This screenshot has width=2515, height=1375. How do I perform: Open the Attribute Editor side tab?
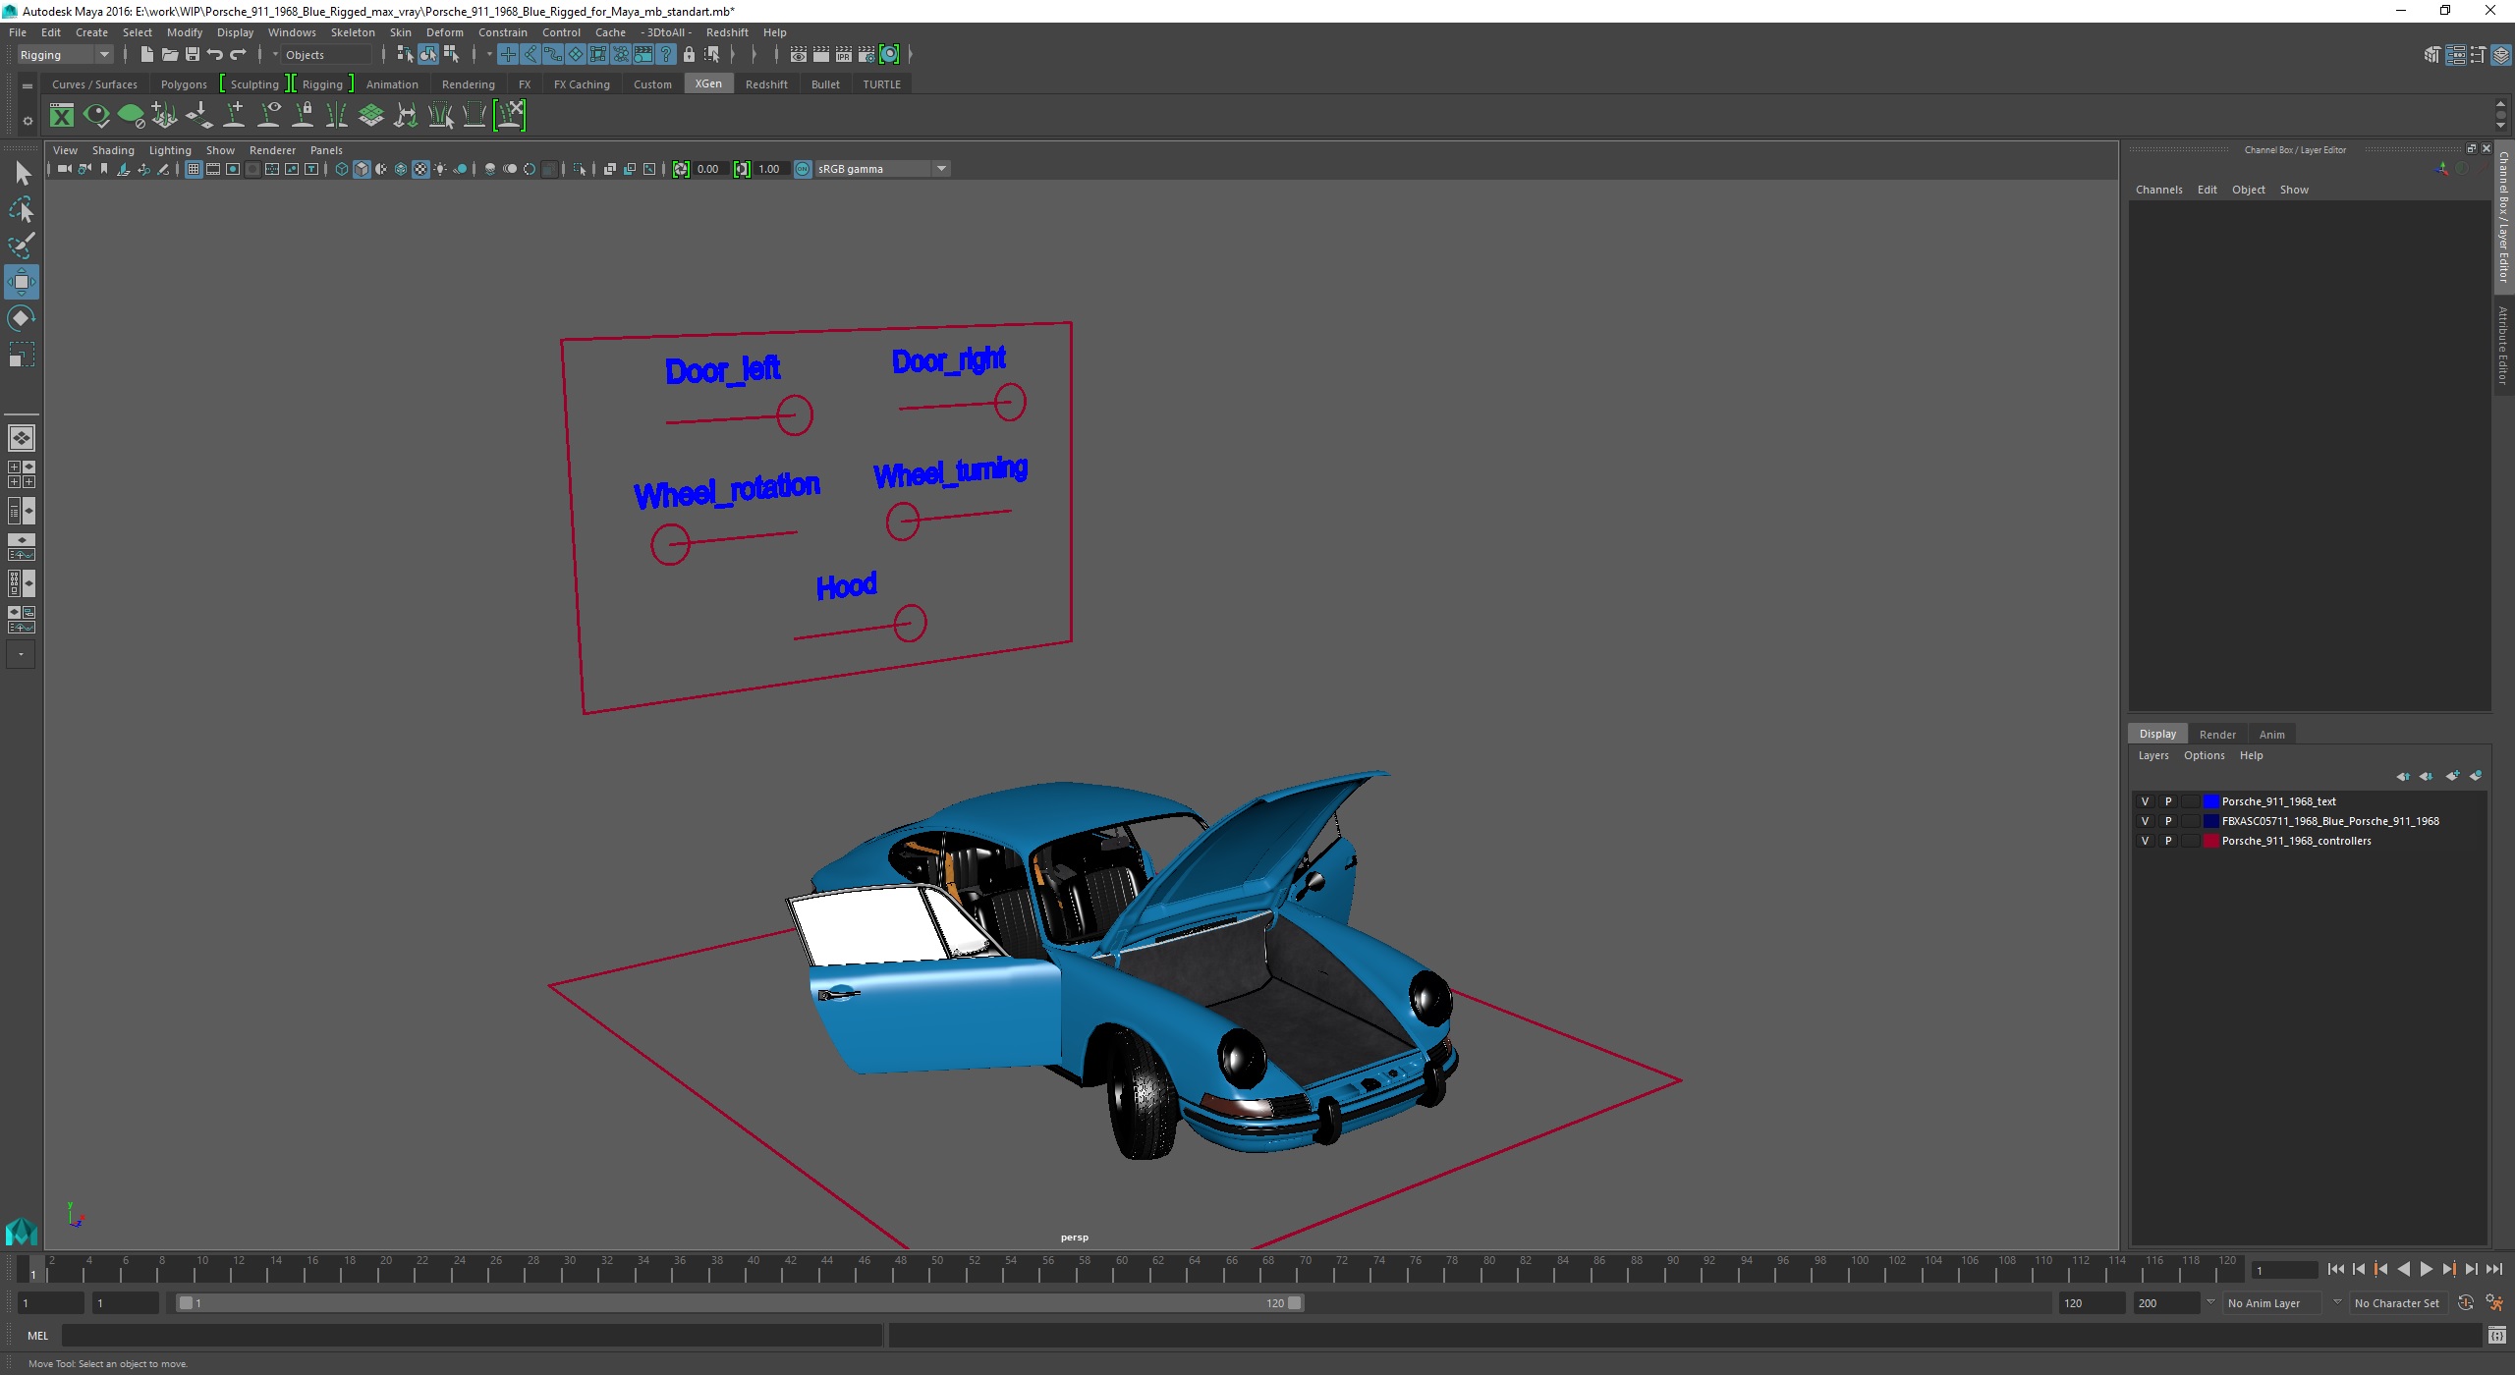[x=2504, y=345]
